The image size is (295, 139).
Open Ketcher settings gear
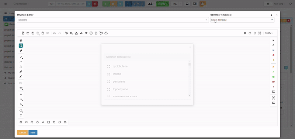point(245,33)
